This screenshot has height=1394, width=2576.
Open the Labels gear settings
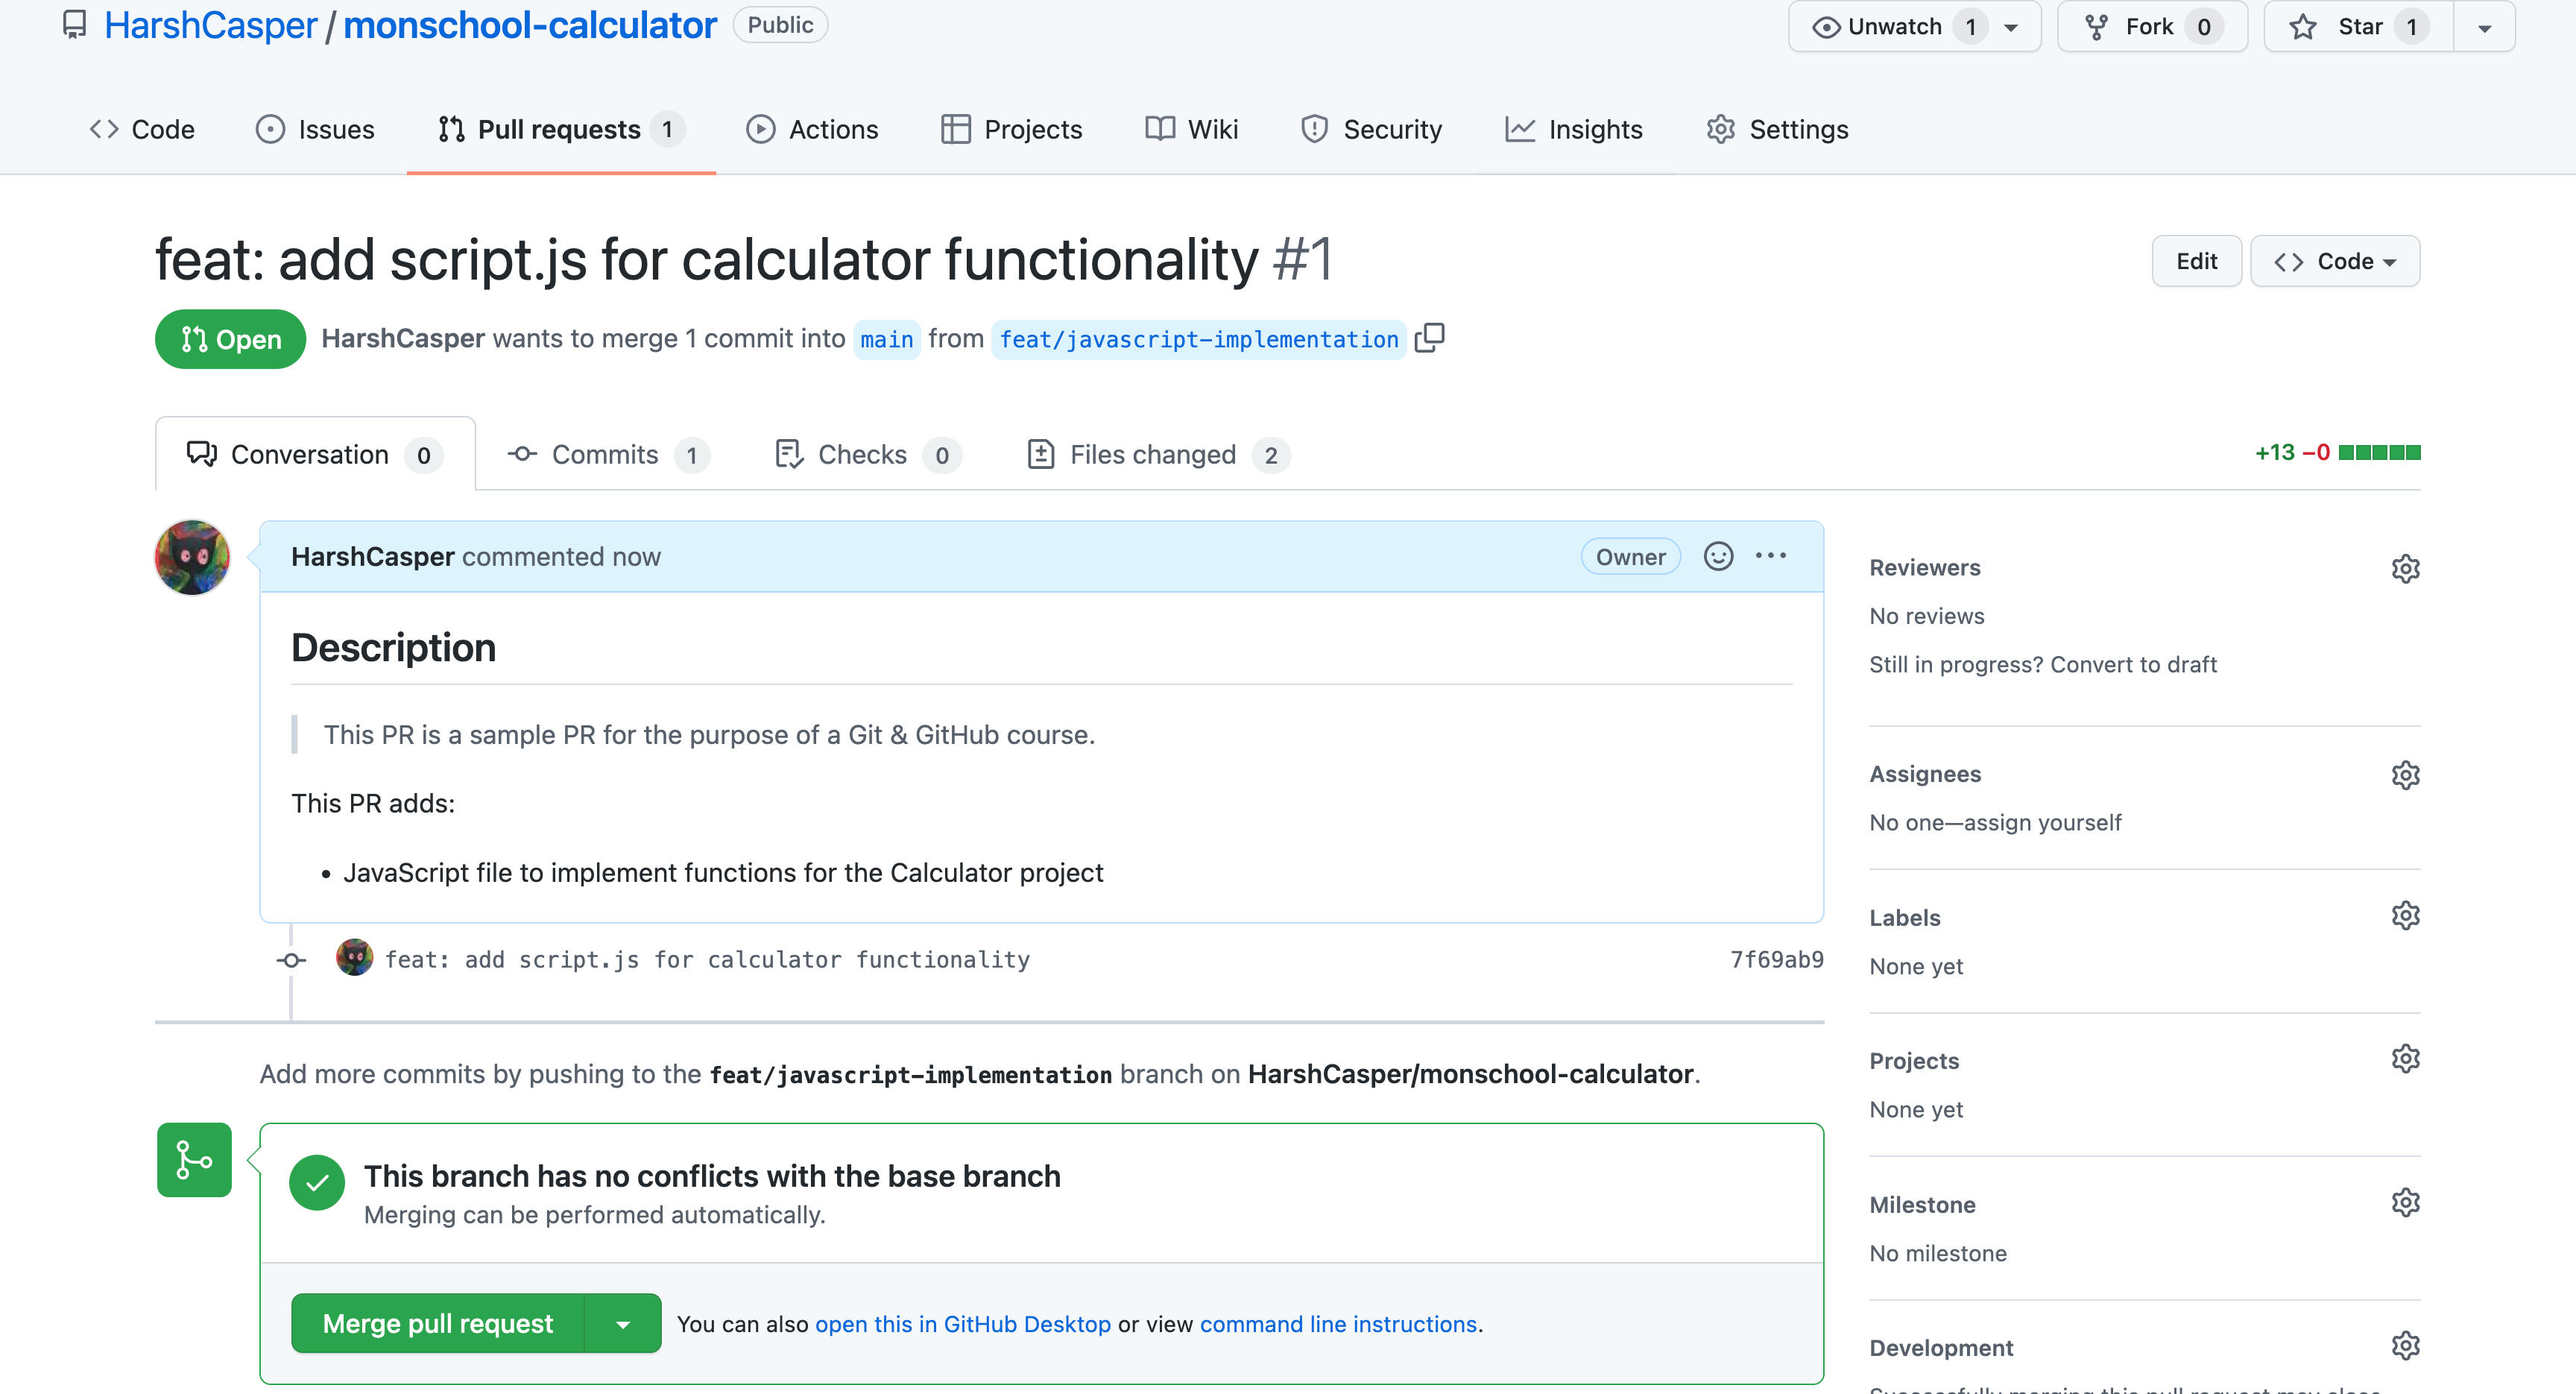pos(2405,916)
